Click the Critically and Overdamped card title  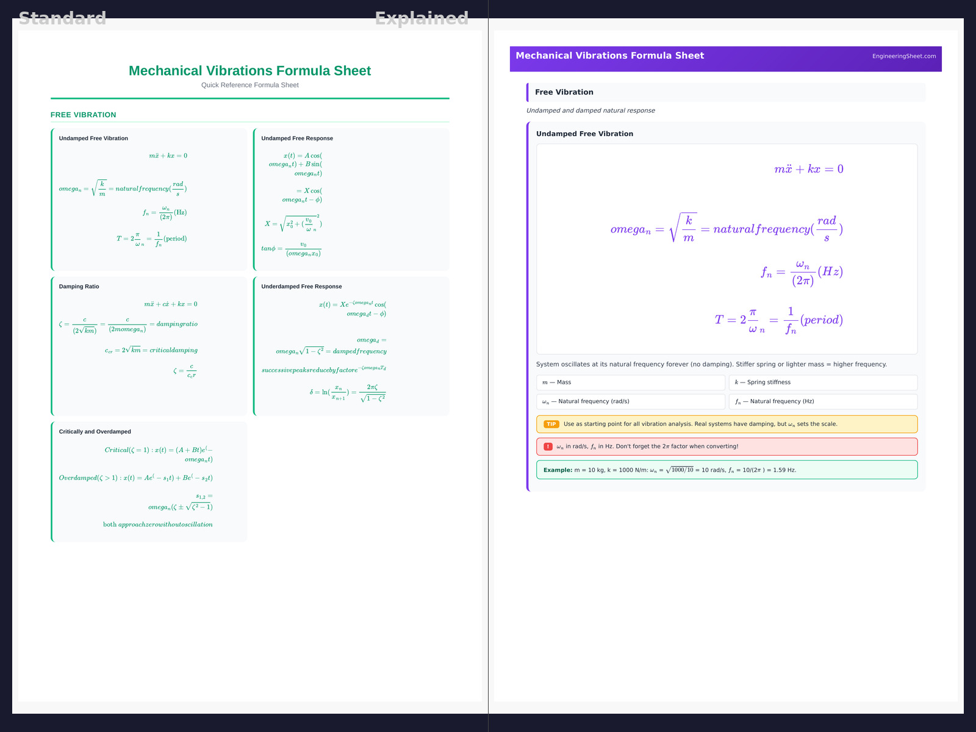(95, 432)
